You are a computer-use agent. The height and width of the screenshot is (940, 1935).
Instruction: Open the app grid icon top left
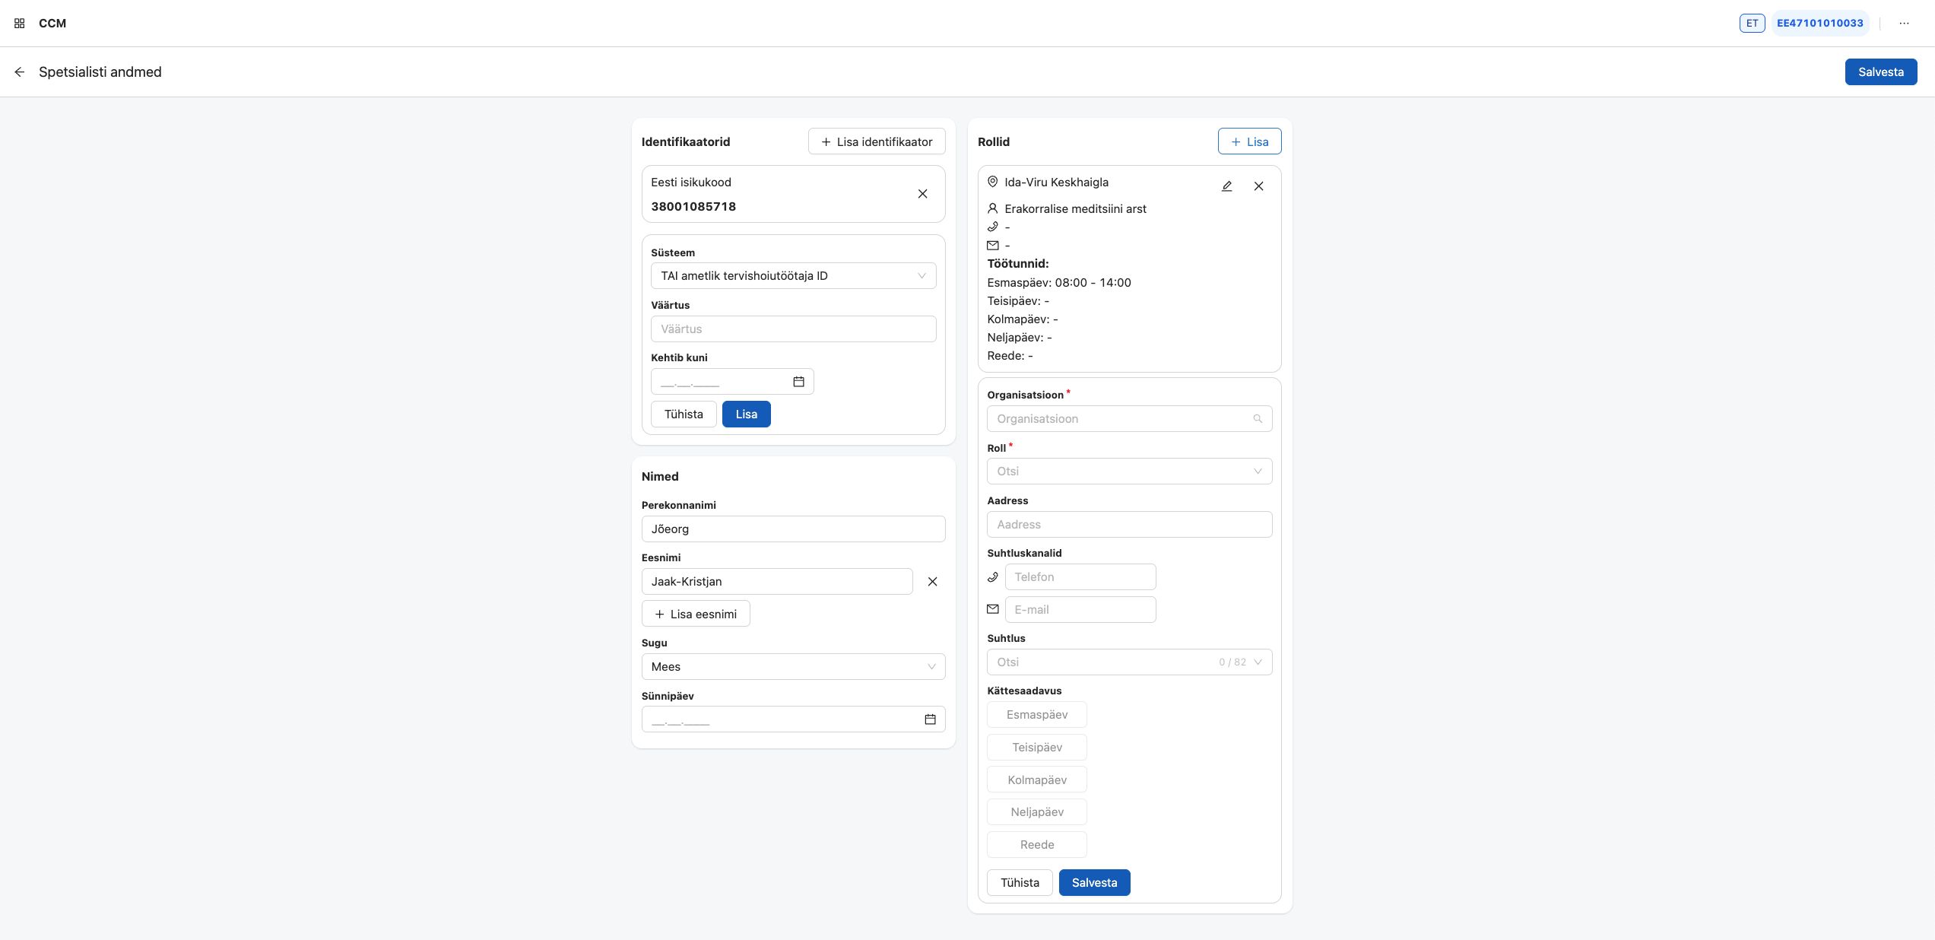coord(19,23)
